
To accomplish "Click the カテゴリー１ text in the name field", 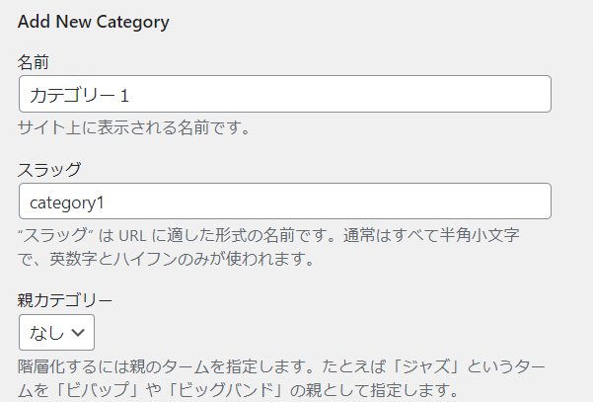I will [x=81, y=95].
